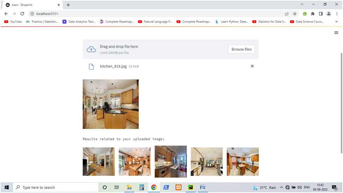Open PyCharm from the taskbar
The image size is (343, 193).
click(x=191, y=187)
